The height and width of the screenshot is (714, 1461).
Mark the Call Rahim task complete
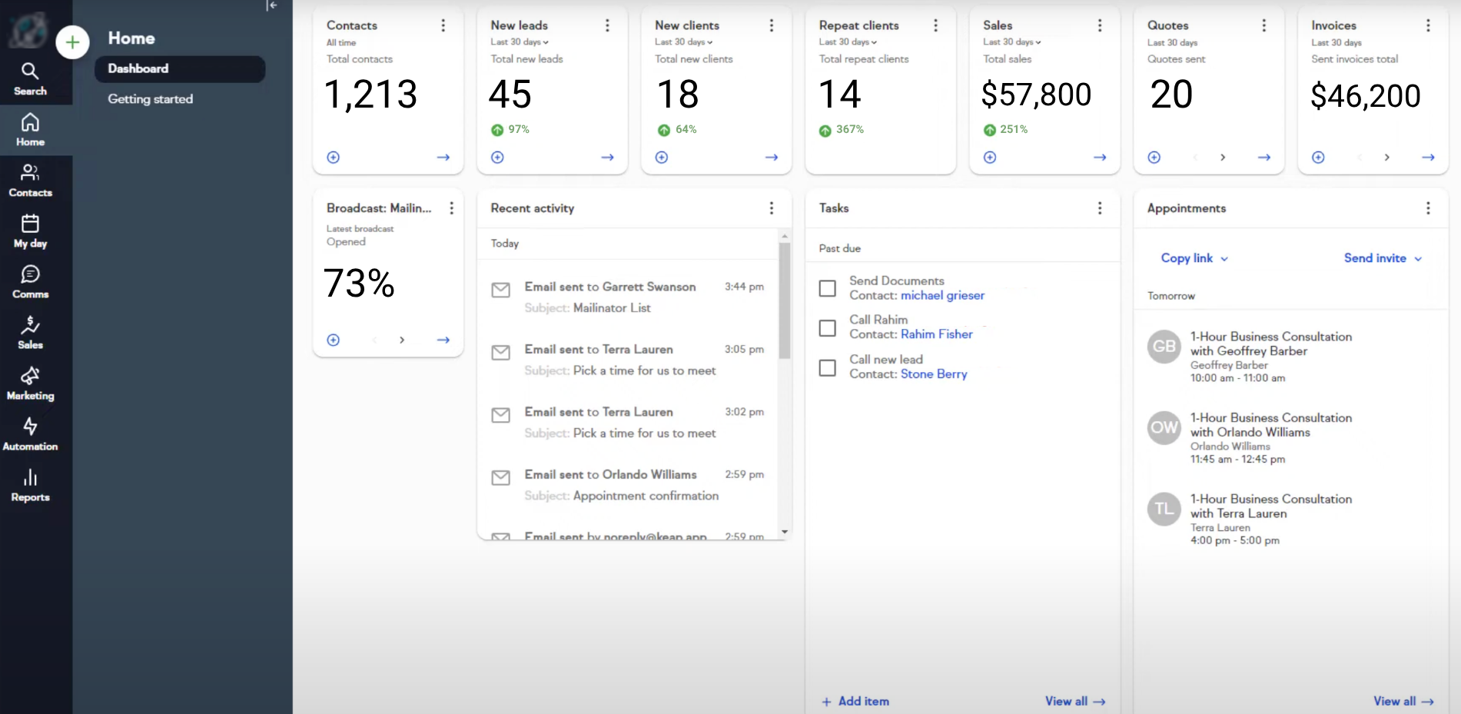pyautogui.click(x=828, y=328)
